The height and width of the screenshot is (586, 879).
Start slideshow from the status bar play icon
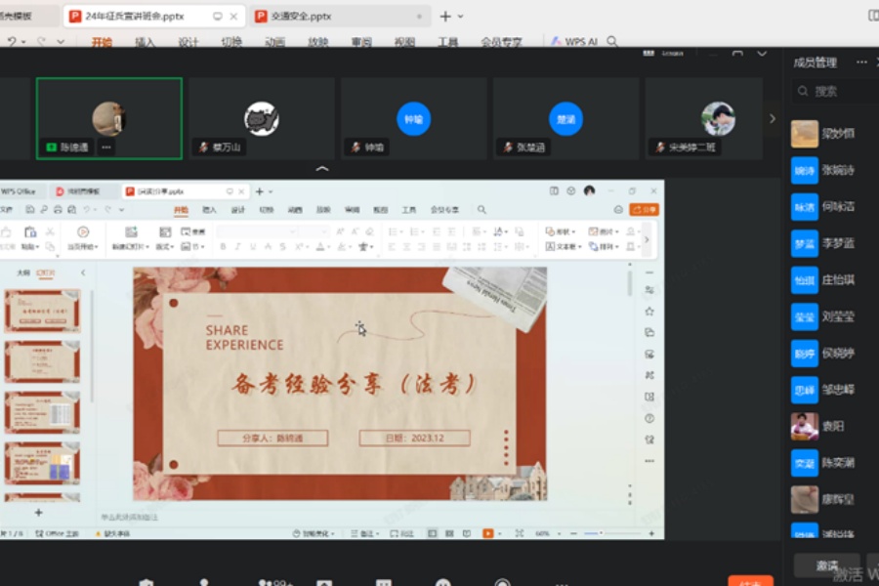pyautogui.click(x=486, y=531)
